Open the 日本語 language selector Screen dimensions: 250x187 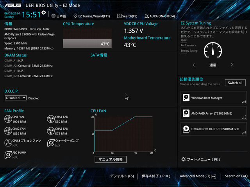click(x=59, y=16)
